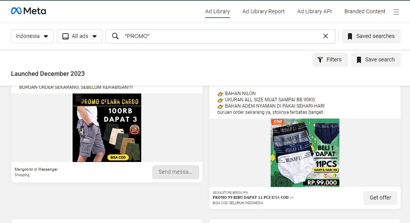Expand the Indonesia country dropdown
This screenshot has width=410, height=223.
coord(32,36)
